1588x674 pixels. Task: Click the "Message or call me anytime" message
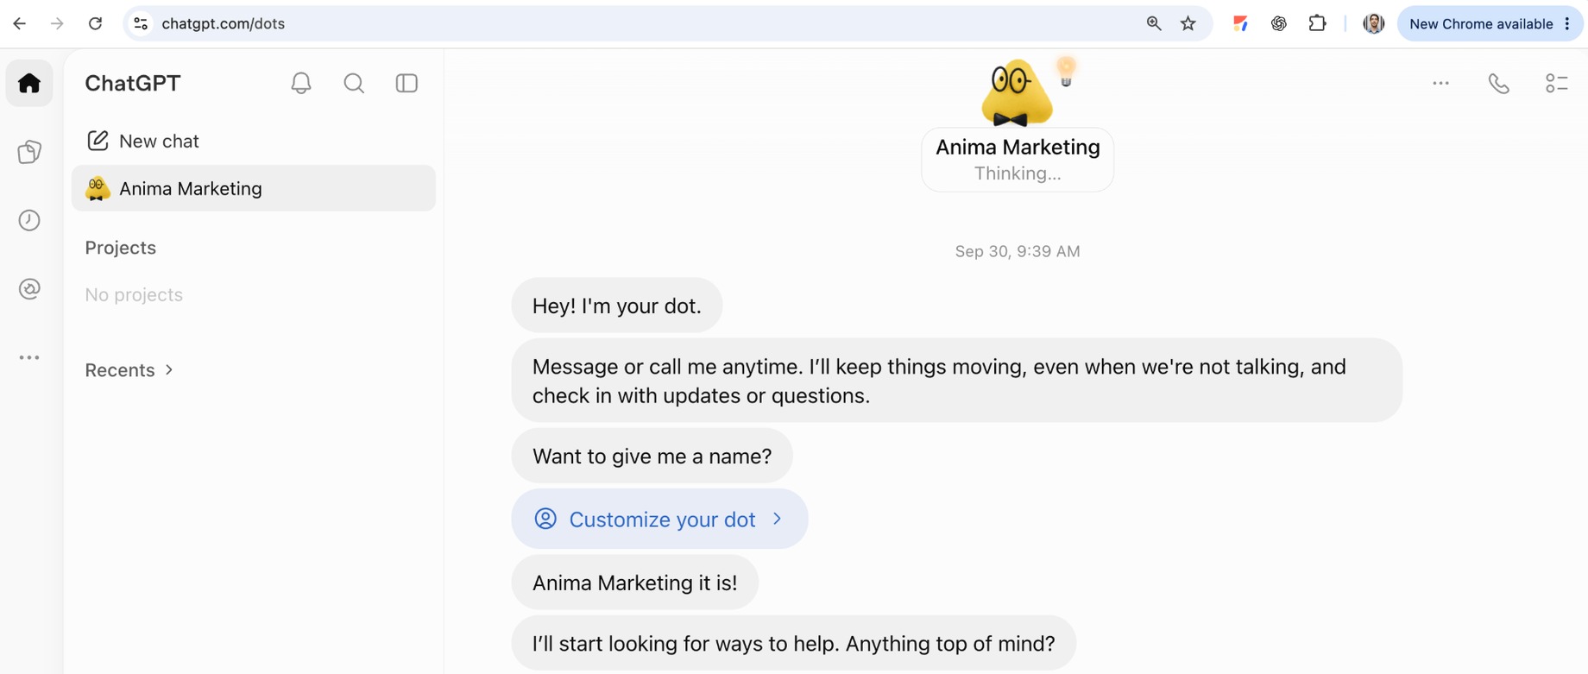[x=956, y=381]
